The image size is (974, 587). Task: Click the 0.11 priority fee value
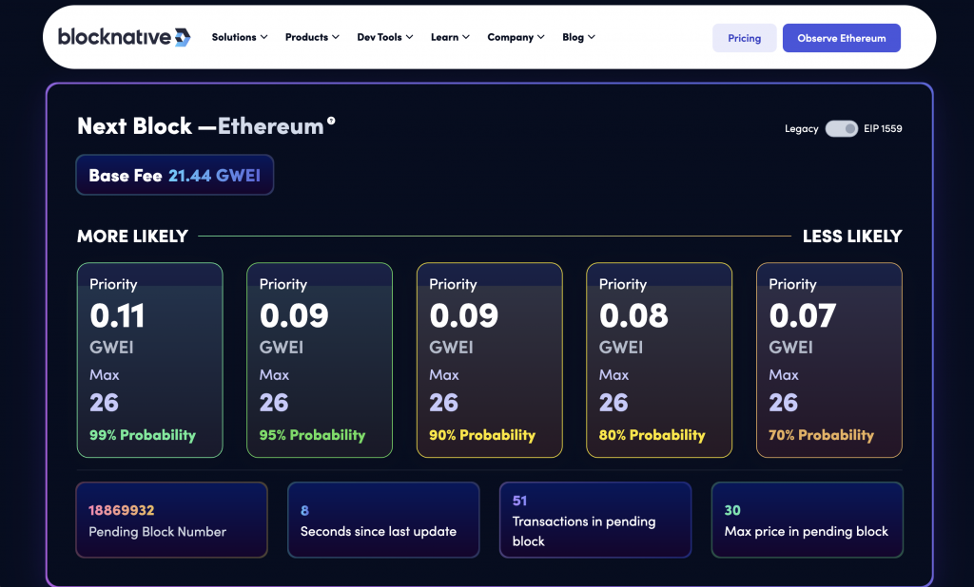point(117,316)
